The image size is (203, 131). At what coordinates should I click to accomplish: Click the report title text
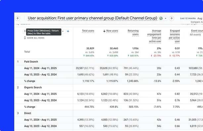[x=92, y=18]
